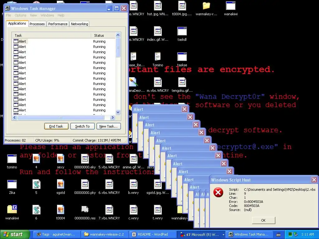Switch to the Performance tab

pos(58,24)
